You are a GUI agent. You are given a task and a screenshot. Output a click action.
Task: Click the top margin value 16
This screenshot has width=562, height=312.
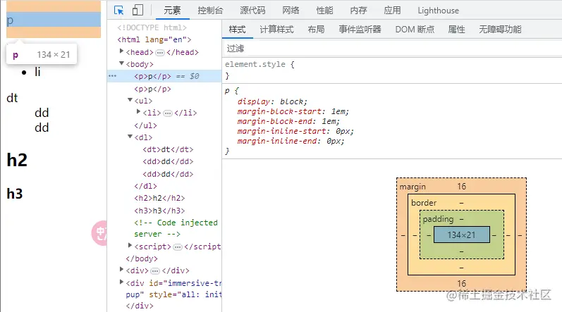point(462,187)
